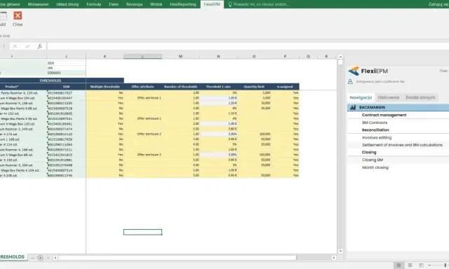449x269 pixels.
Task: Open the Formuły ribbon tab
Action: [93, 4]
